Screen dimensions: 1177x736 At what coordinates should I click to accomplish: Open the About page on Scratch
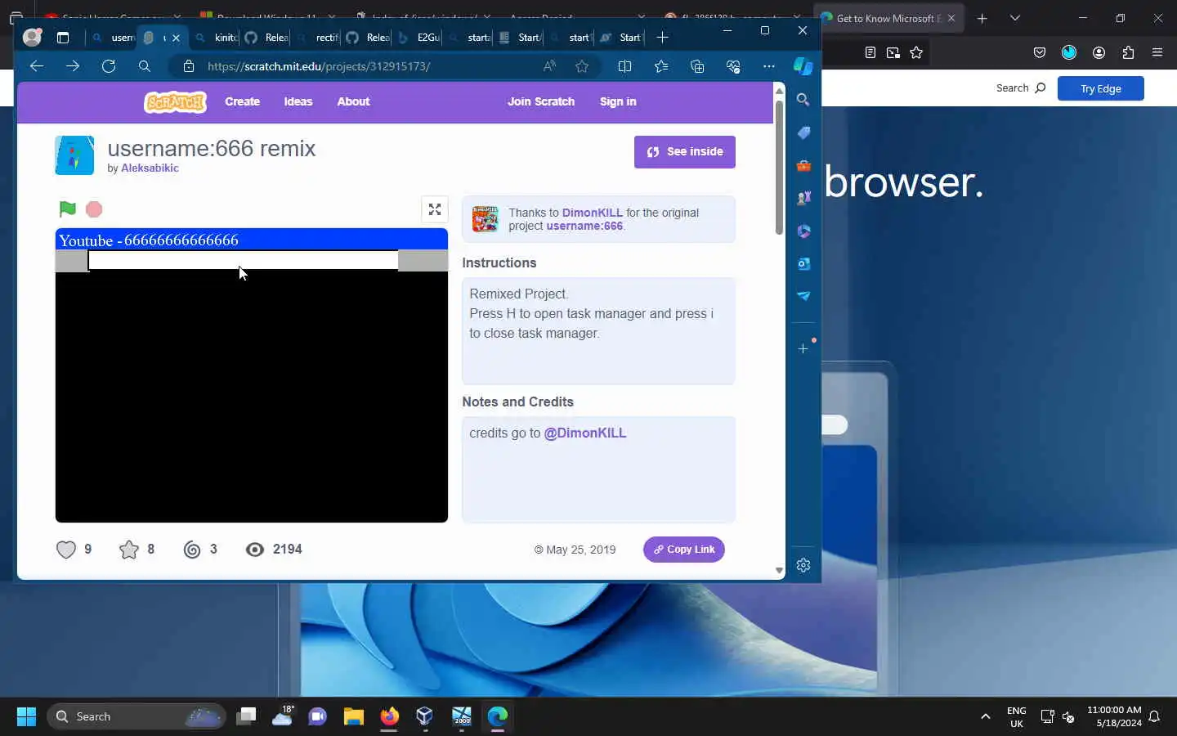[x=353, y=101]
